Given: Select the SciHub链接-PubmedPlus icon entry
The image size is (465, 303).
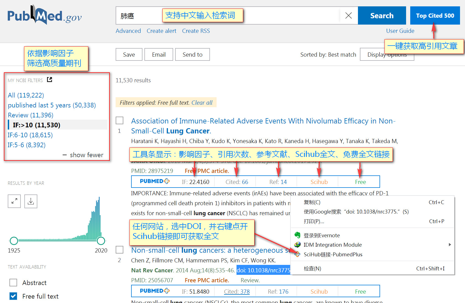Looking at the screenshot, I should coord(298,254).
